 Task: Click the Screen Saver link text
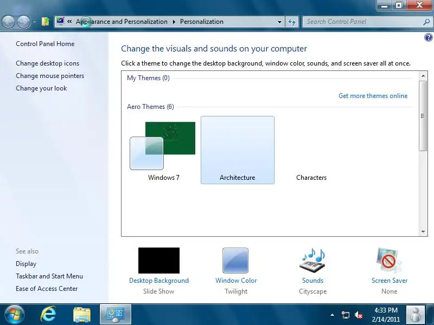coord(390,281)
